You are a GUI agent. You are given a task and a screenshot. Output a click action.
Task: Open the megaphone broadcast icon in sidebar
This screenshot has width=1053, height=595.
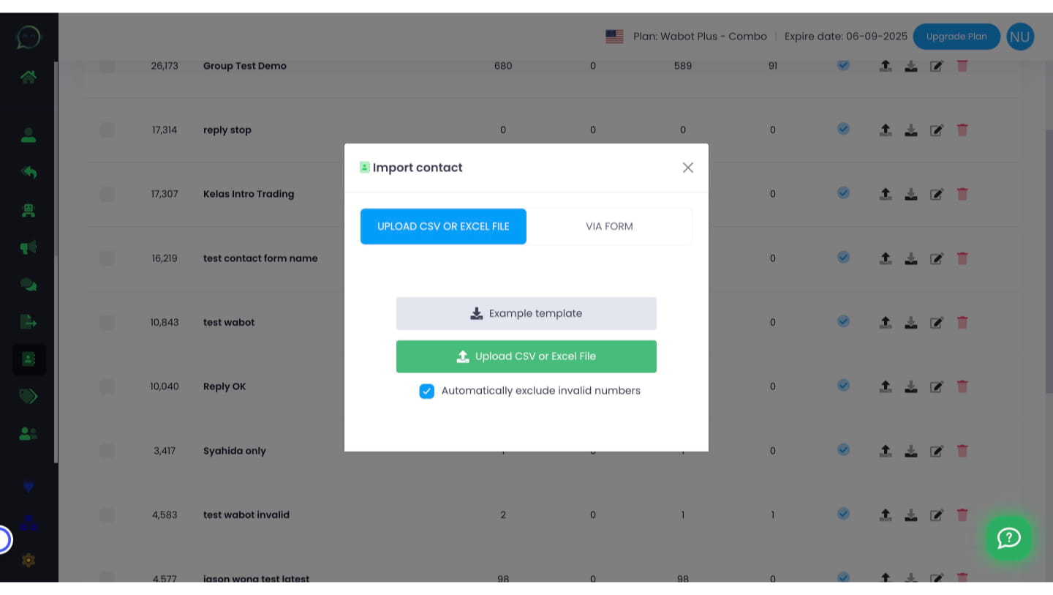coord(28,247)
